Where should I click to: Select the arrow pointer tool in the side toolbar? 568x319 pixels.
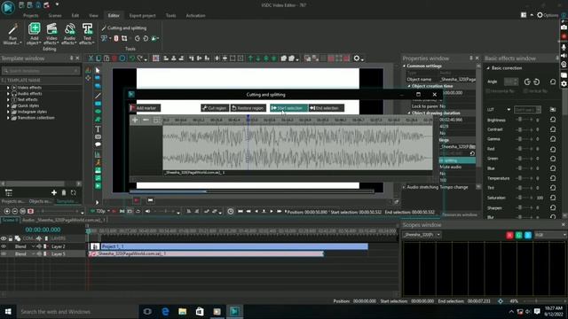(x=98, y=70)
